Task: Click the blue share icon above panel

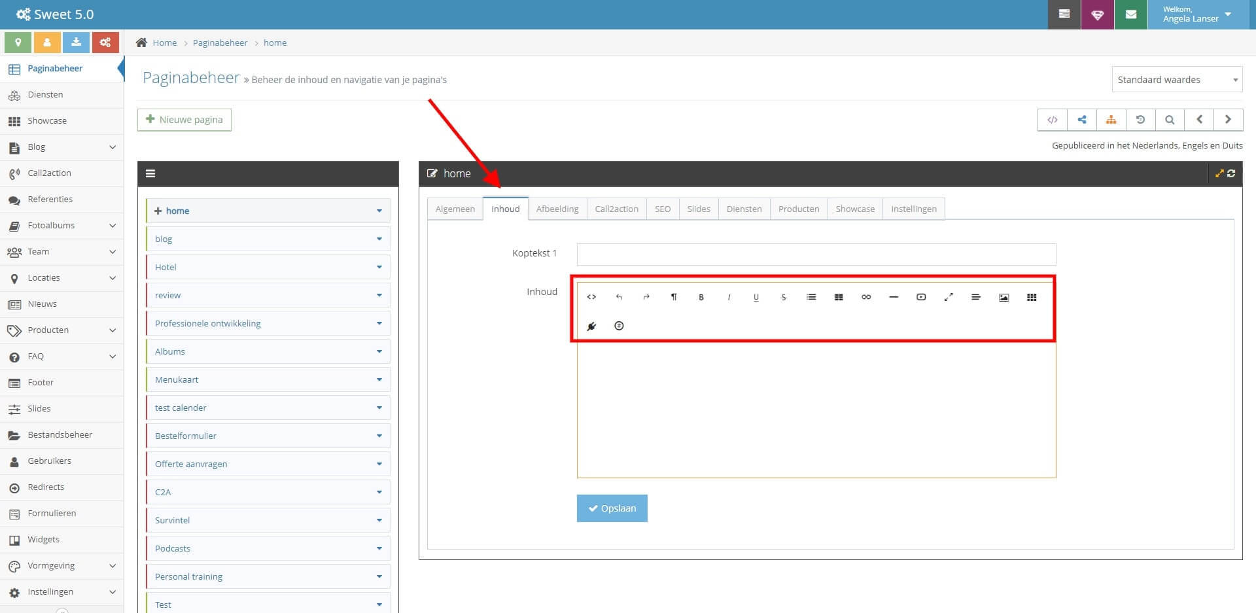Action: pyautogui.click(x=1082, y=120)
